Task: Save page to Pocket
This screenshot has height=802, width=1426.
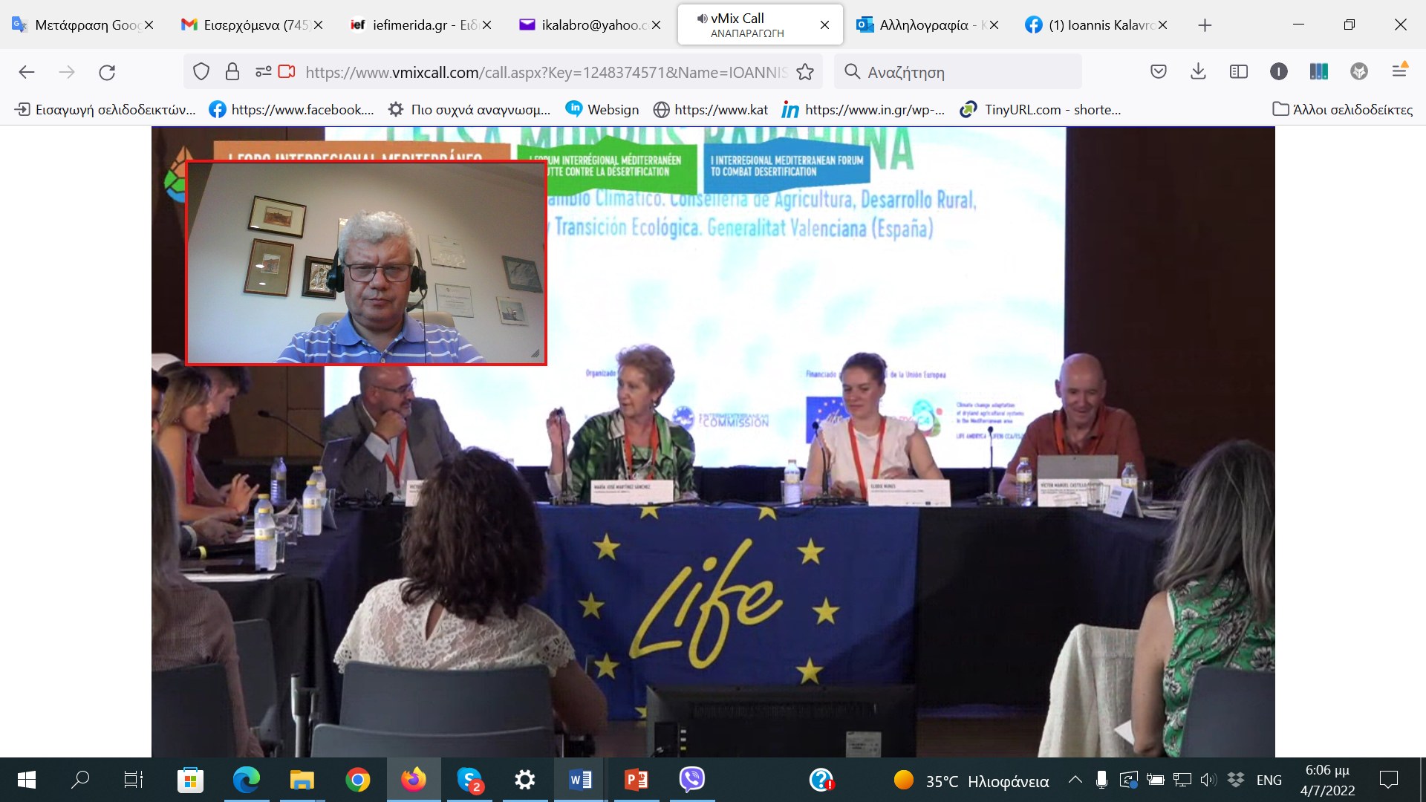Action: [1158, 72]
